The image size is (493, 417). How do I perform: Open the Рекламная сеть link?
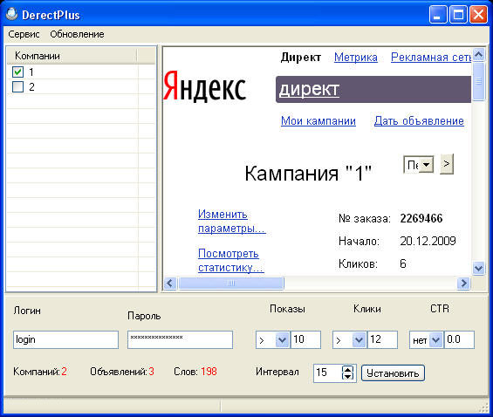[x=431, y=58]
